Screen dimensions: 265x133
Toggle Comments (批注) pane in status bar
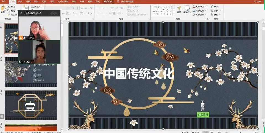[x=196, y=132]
